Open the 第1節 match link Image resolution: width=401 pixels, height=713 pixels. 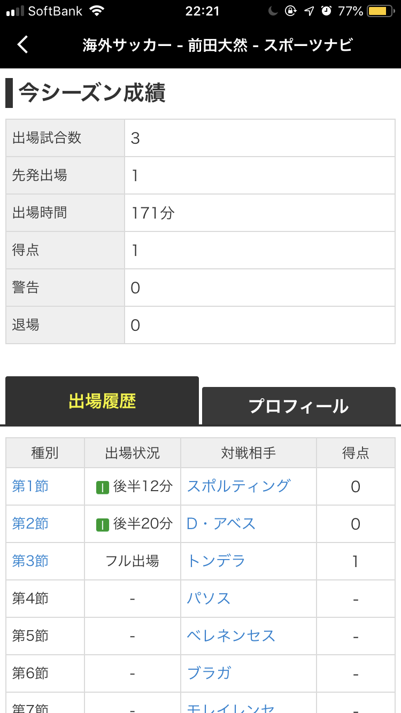coord(30,486)
